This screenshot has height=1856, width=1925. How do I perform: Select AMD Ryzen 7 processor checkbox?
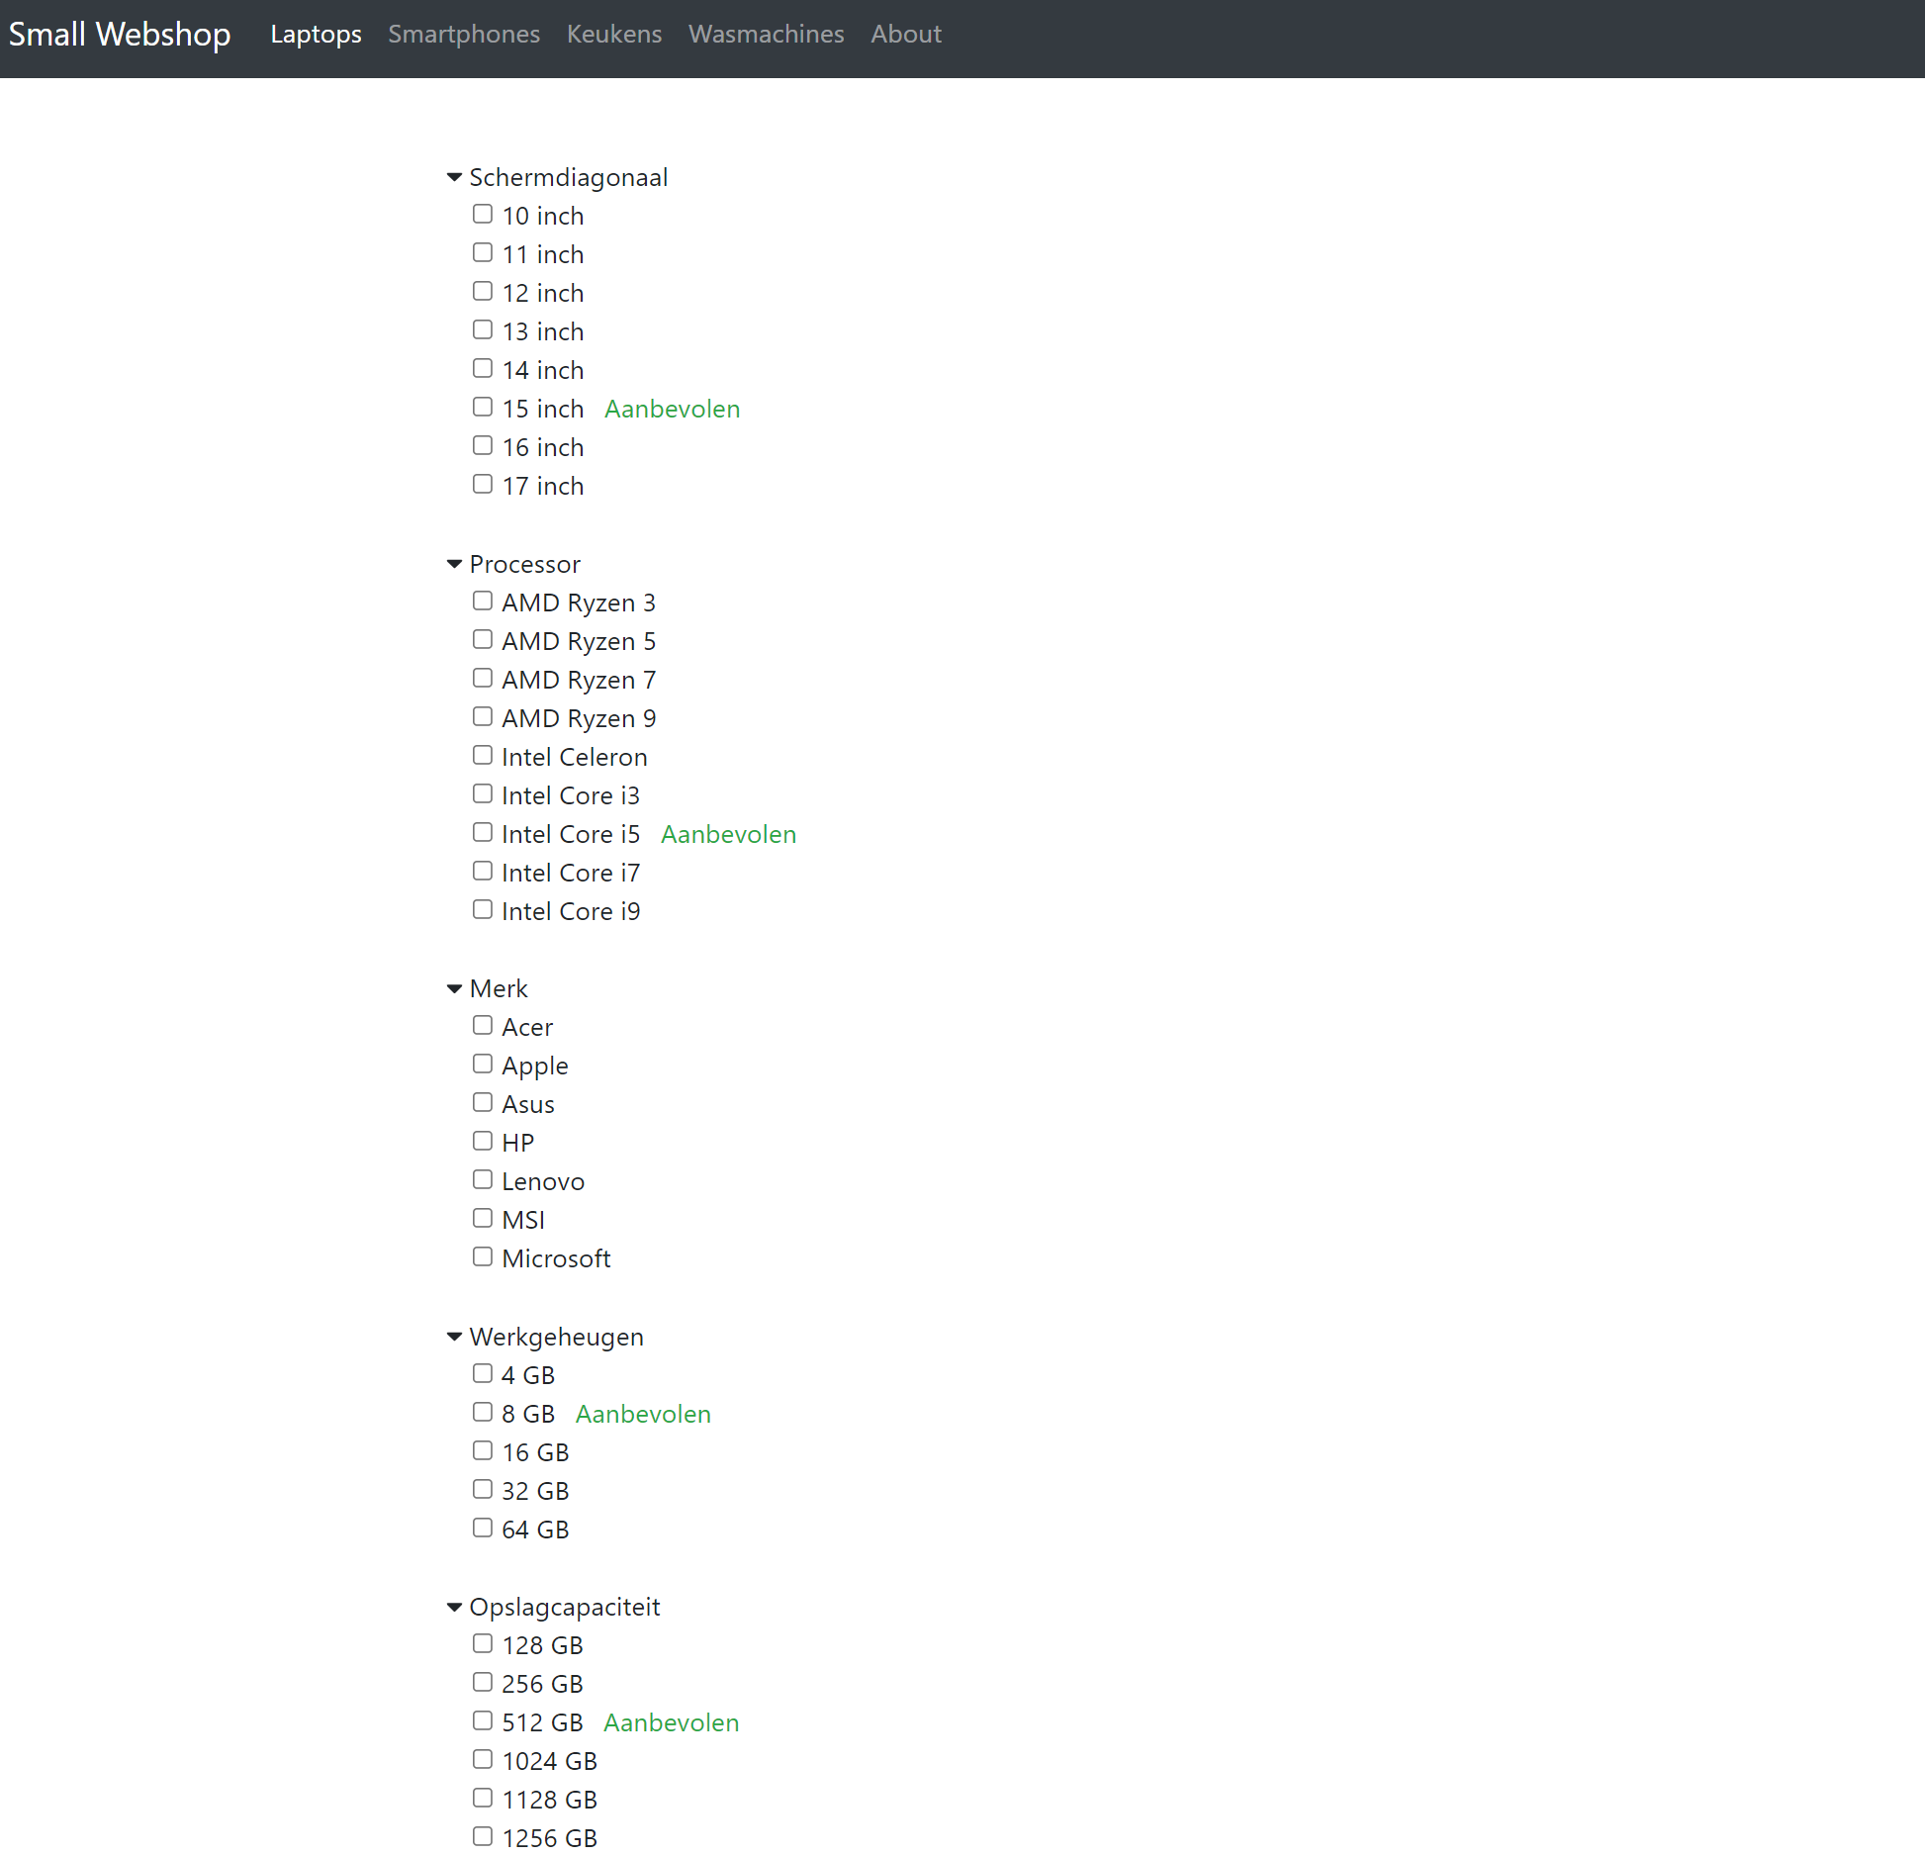click(x=483, y=679)
